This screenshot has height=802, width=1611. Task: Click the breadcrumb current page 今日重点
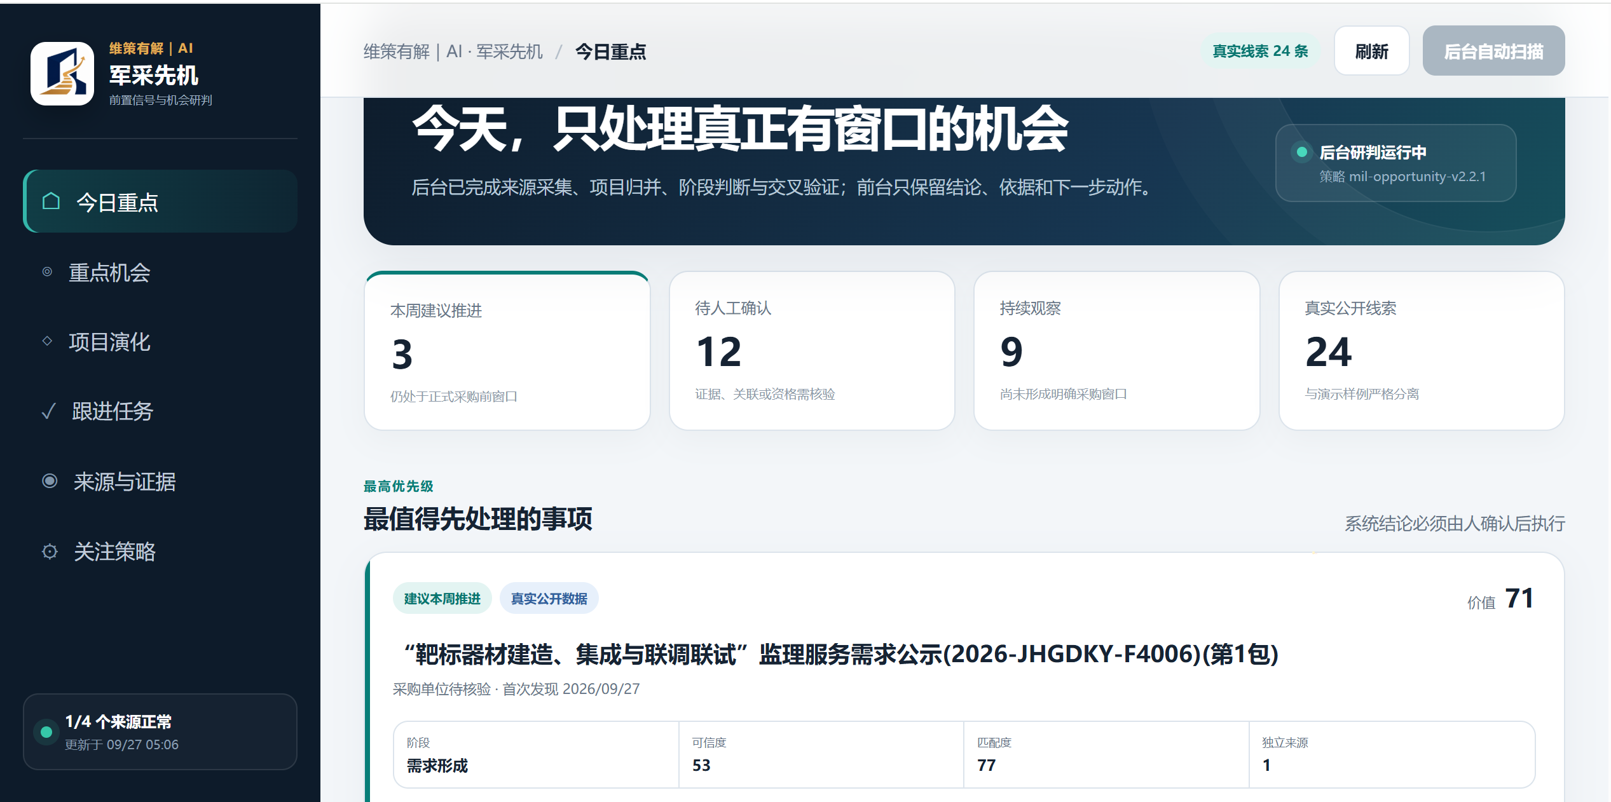[x=610, y=51]
